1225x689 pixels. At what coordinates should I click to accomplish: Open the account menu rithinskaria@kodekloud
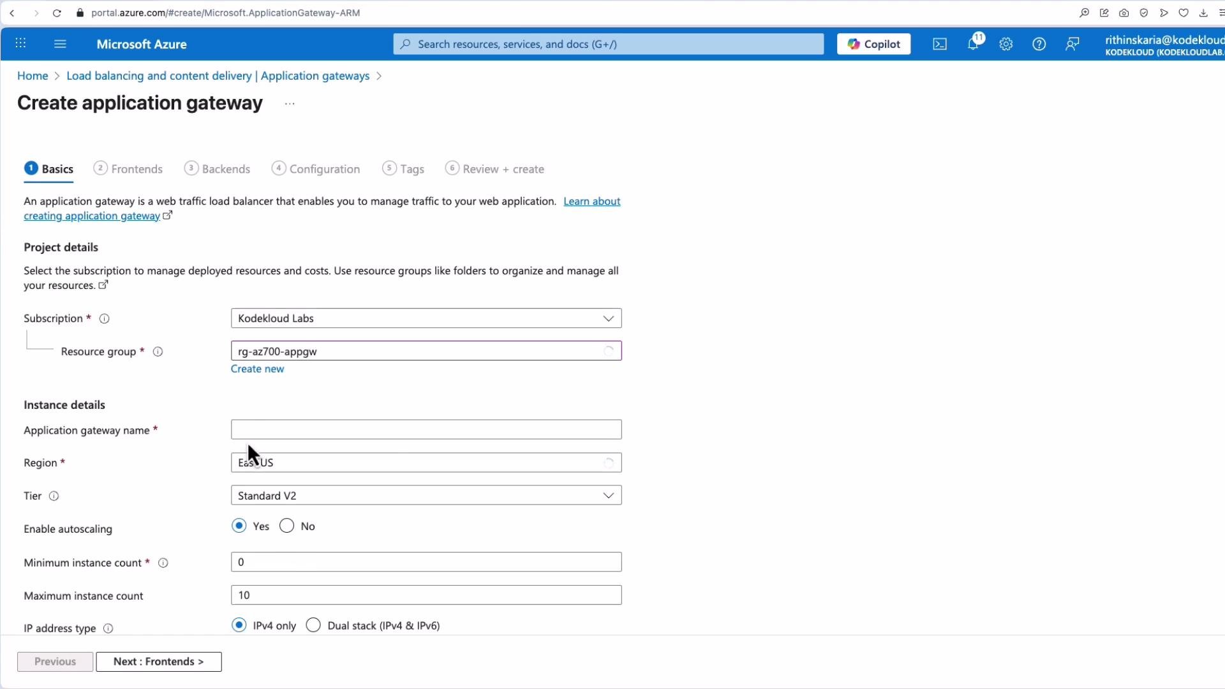point(1164,45)
